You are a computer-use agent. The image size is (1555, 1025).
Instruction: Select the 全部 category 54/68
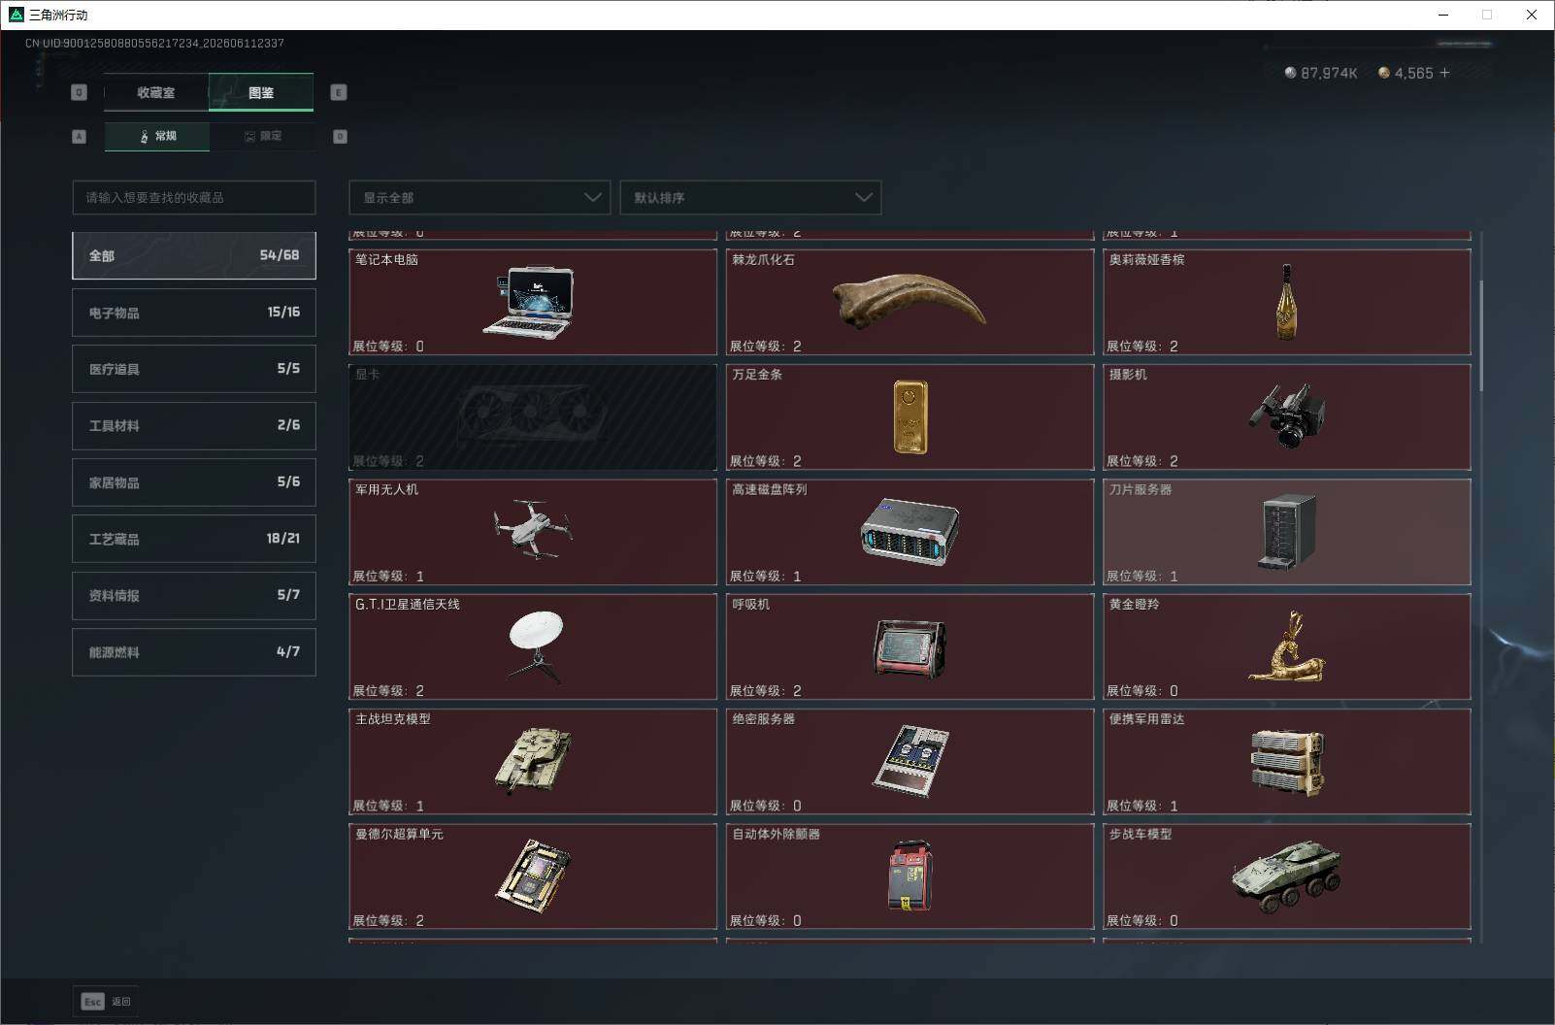point(194,255)
